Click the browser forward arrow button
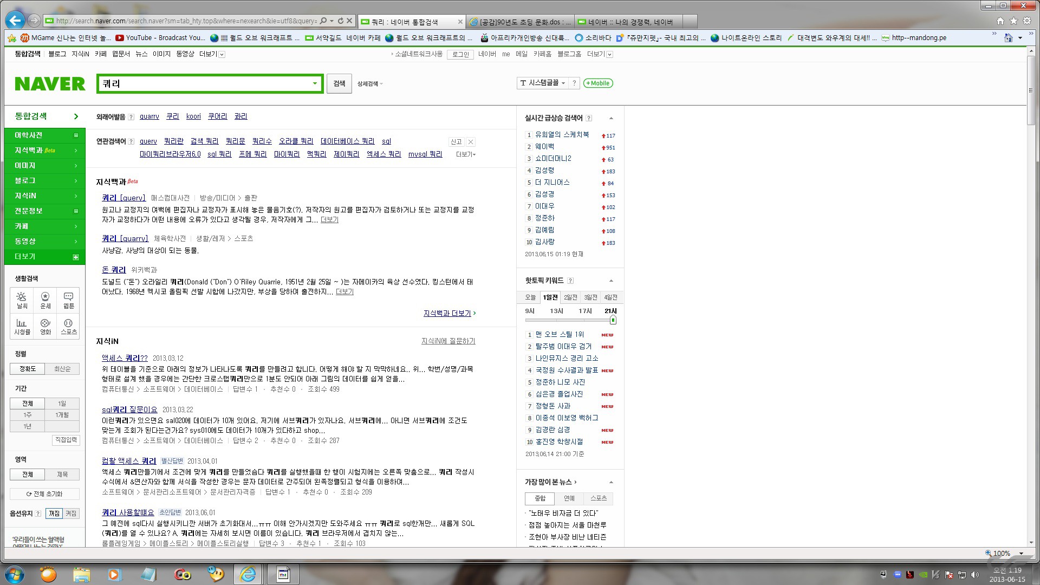Image resolution: width=1040 pixels, height=585 pixels. [34, 21]
